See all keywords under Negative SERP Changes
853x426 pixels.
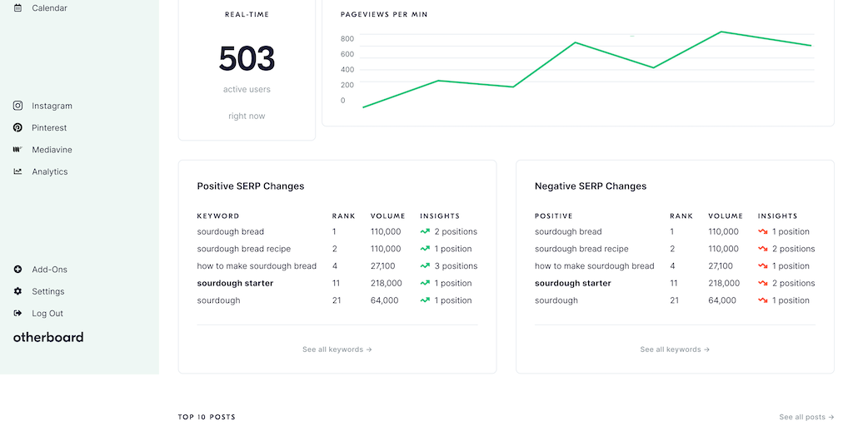pyautogui.click(x=675, y=349)
